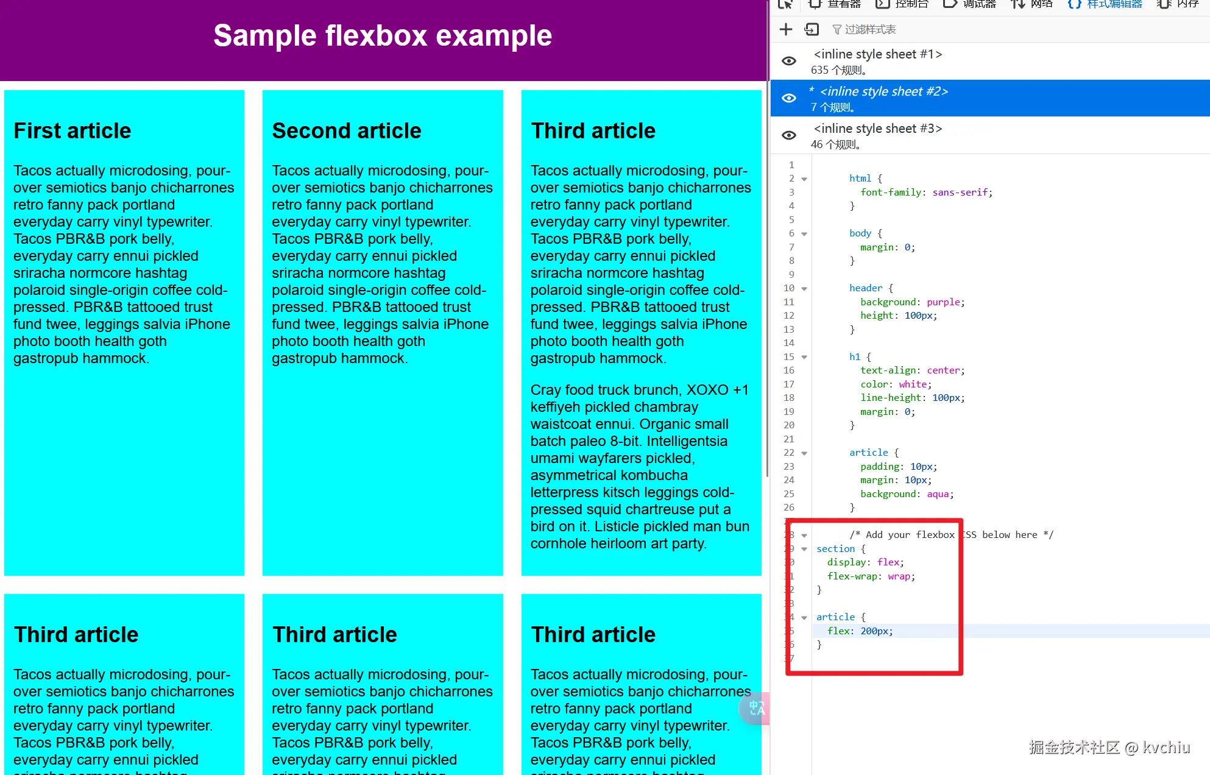
Task: Toggle visibility of inline style sheet #3
Action: [789, 135]
